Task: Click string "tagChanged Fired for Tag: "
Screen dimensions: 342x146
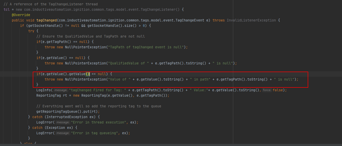Action: click(98, 90)
